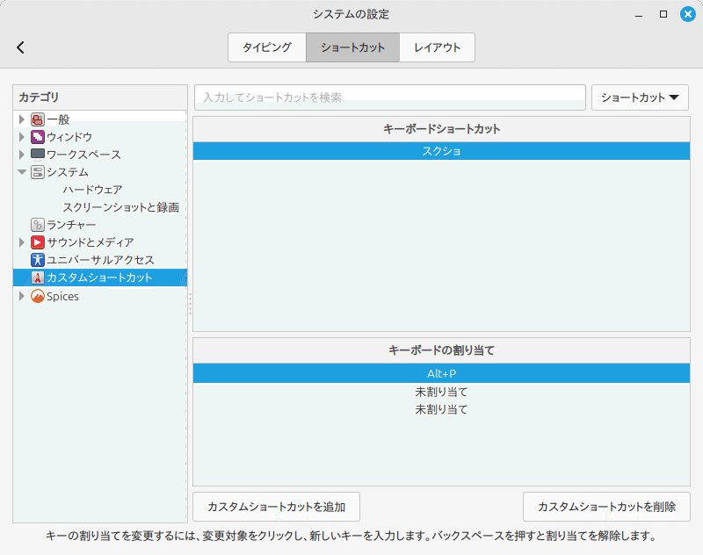Viewport: 703px width, 555px height.
Task: Switch to the タイピング tab
Action: point(267,47)
